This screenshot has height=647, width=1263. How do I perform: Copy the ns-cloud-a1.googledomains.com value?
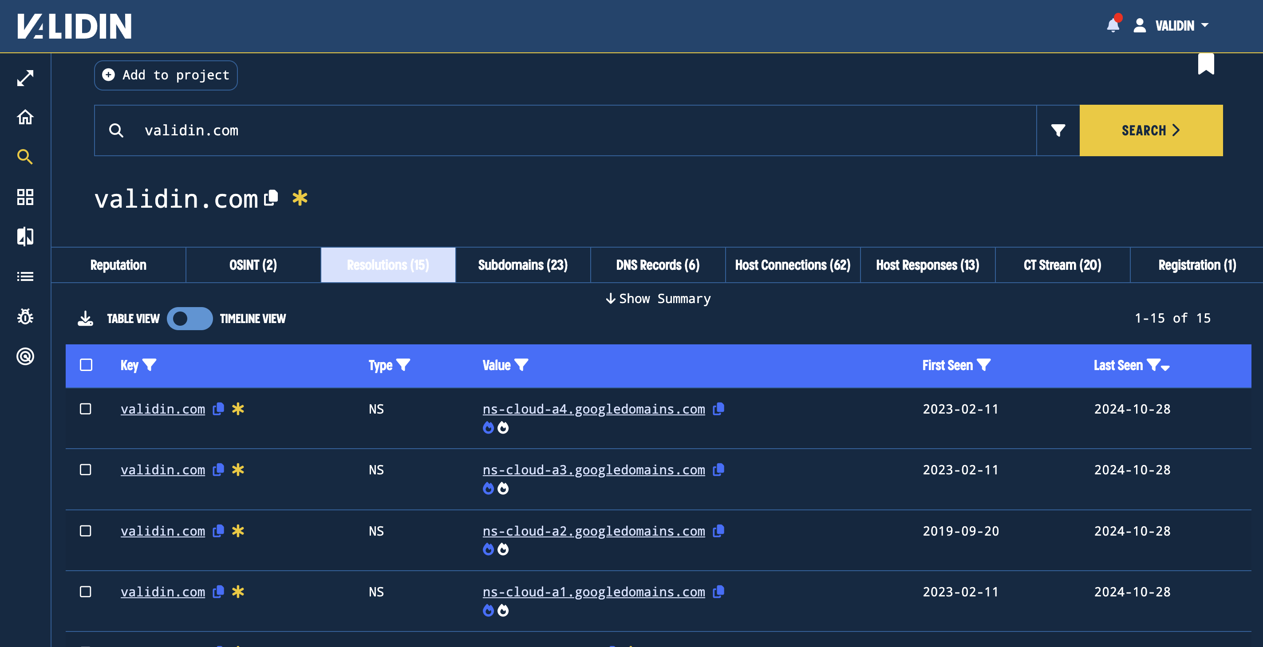(x=718, y=592)
